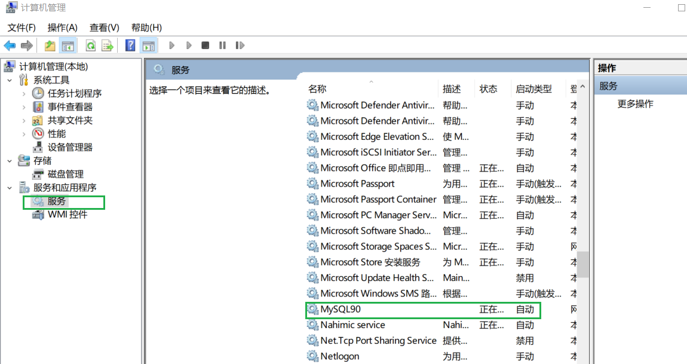Click the scrollbar up arrow in services list
The image size is (687, 364).
582,87
